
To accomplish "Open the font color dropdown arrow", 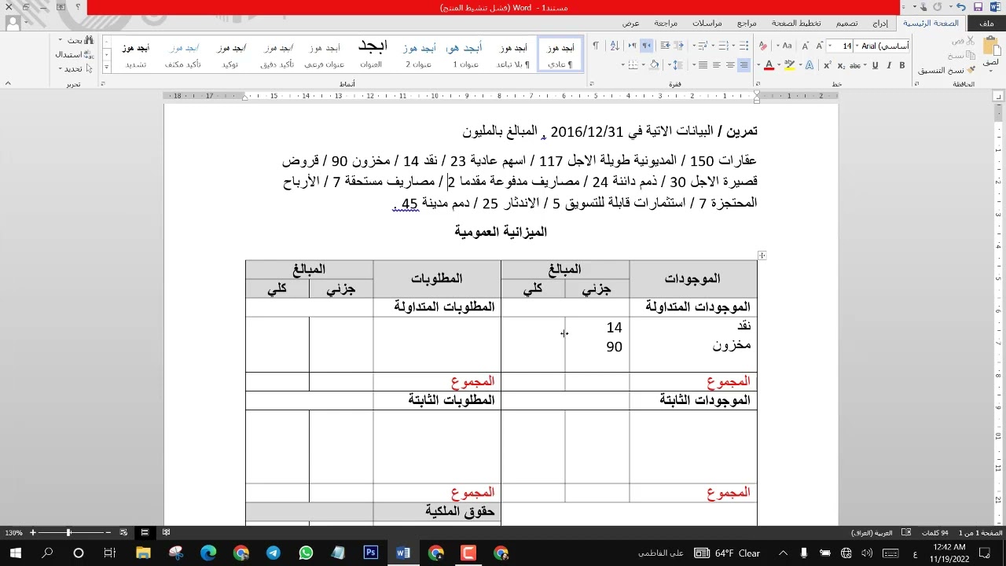I will [758, 65].
